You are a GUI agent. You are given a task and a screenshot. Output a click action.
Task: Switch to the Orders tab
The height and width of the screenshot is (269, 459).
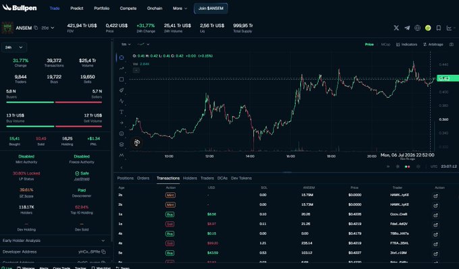pos(143,178)
